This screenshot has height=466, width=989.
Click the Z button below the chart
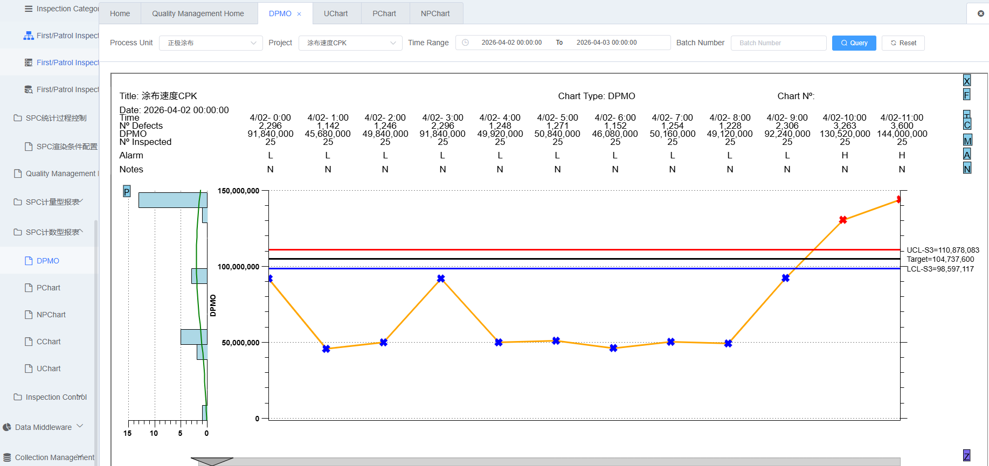[x=967, y=456]
